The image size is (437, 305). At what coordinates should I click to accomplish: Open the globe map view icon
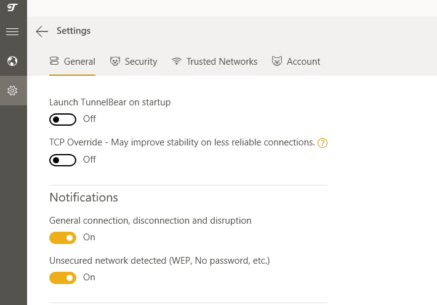click(12, 61)
